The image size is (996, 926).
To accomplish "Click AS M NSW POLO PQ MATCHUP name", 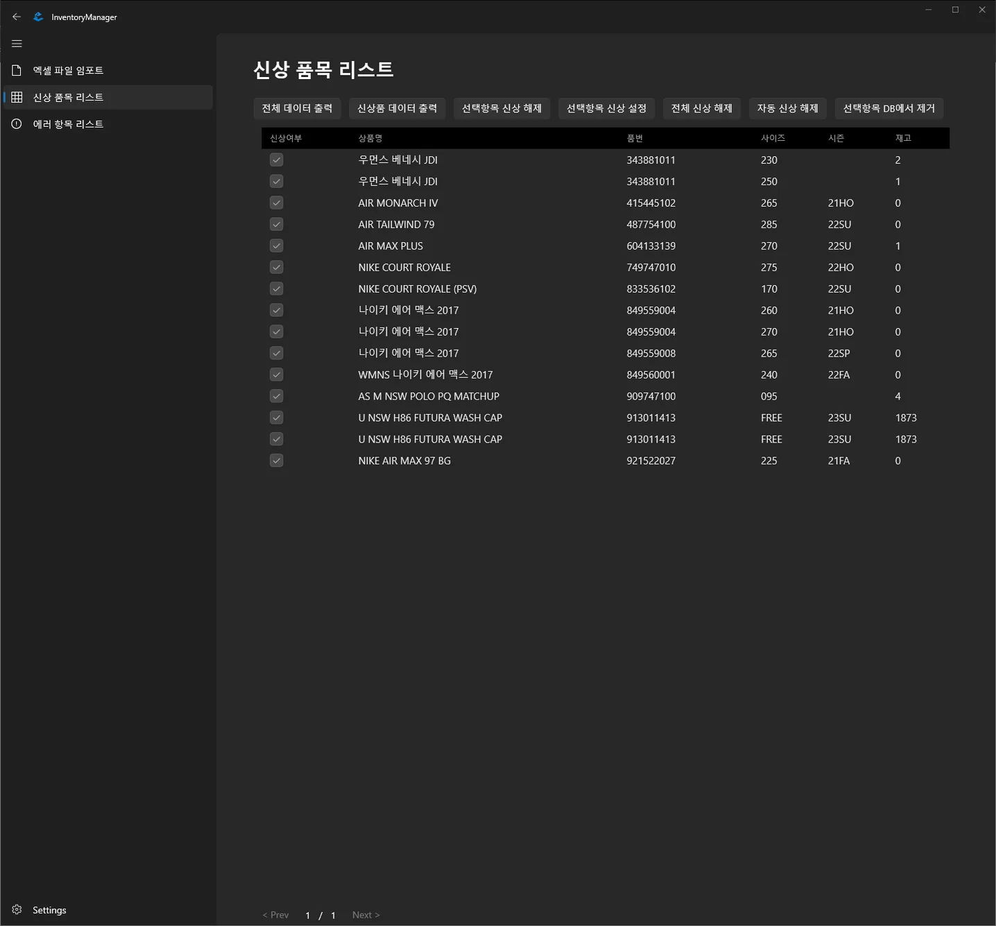I will click(429, 396).
